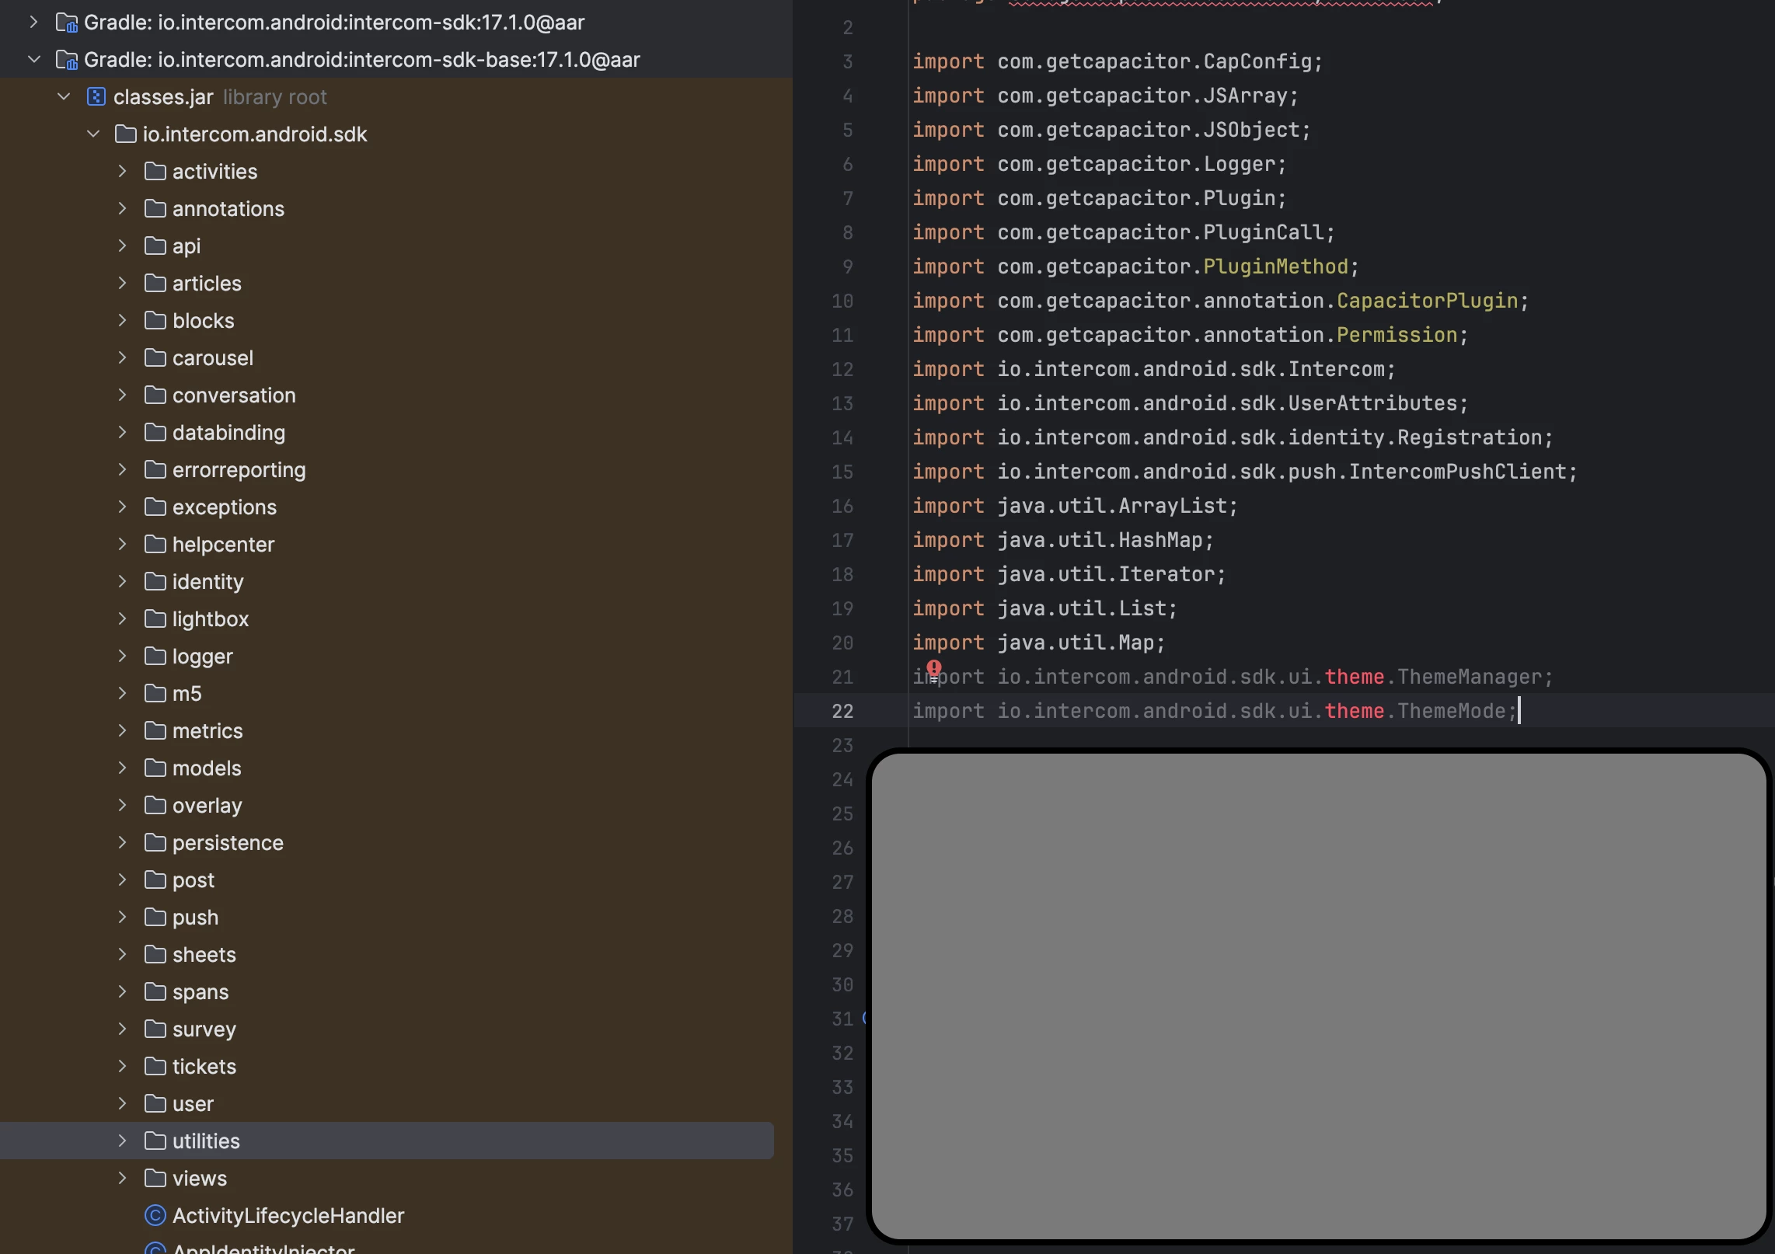Collapse the io.intercom.android.sdk package
1775x1254 pixels.
coord(93,134)
